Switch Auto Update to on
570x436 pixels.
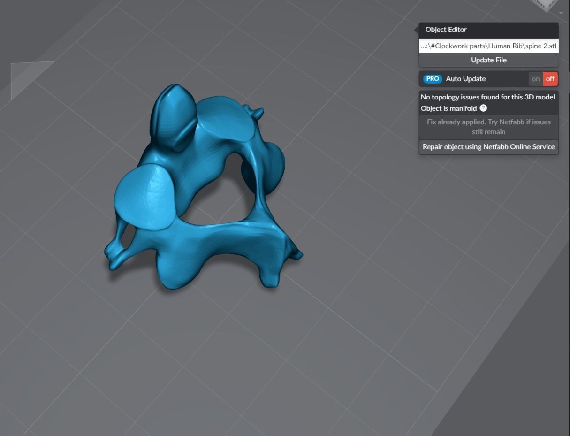point(536,79)
